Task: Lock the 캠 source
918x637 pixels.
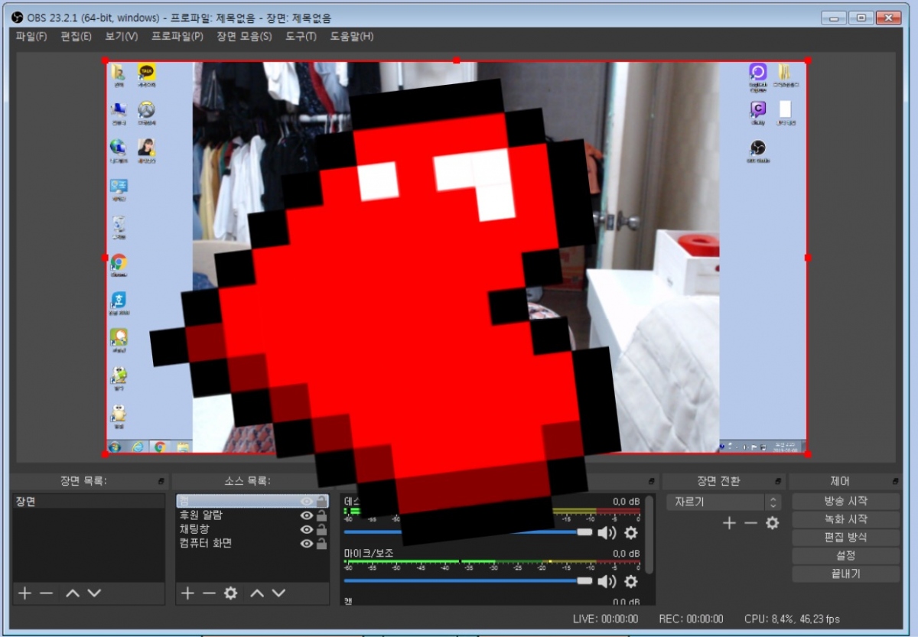Action: pyautogui.click(x=322, y=502)
